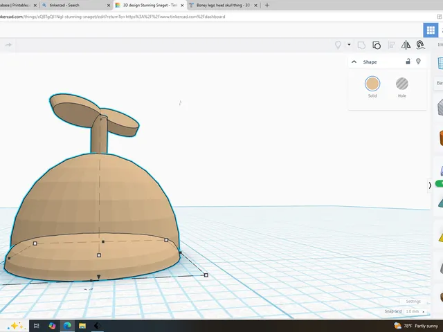The image size is (443, 332).
Task: Click the Align tool icon
Action: pyautogui.click(x=391, y=45)
